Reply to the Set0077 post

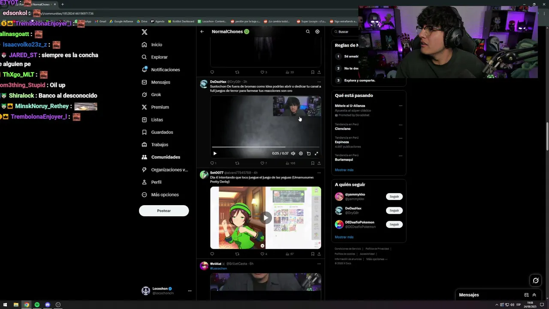[x=212, y=254]
